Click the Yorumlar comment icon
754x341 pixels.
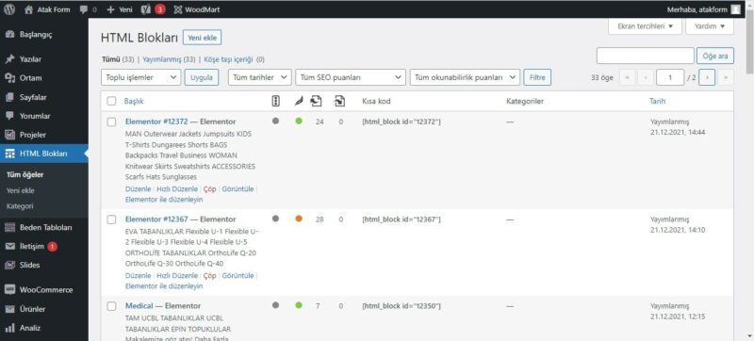point(9,116)
